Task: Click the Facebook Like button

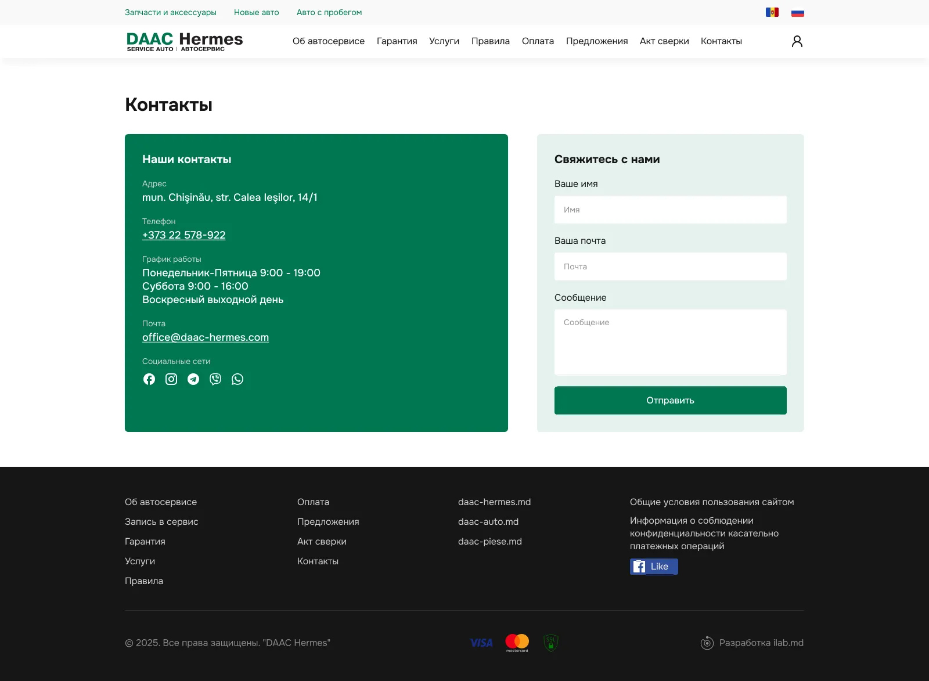Action: [x=654, y=567]
